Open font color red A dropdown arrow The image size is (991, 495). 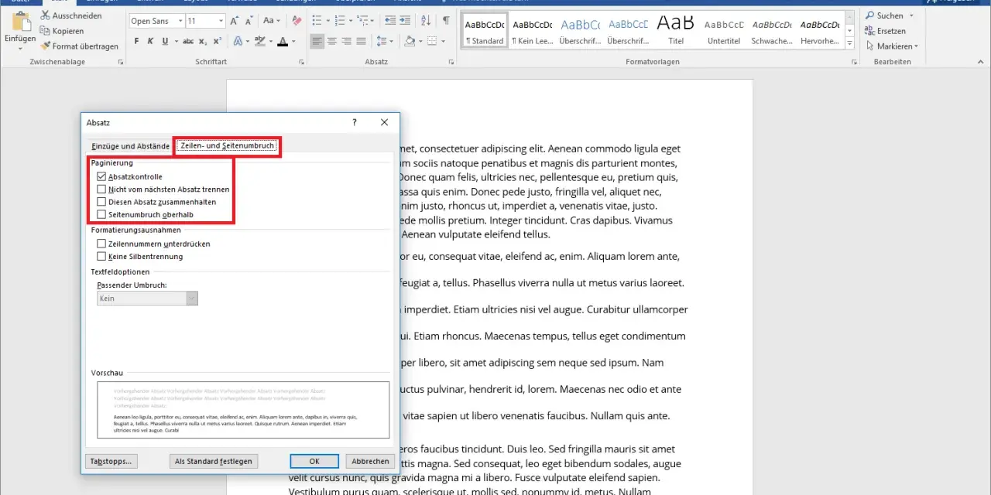(295, 41)
